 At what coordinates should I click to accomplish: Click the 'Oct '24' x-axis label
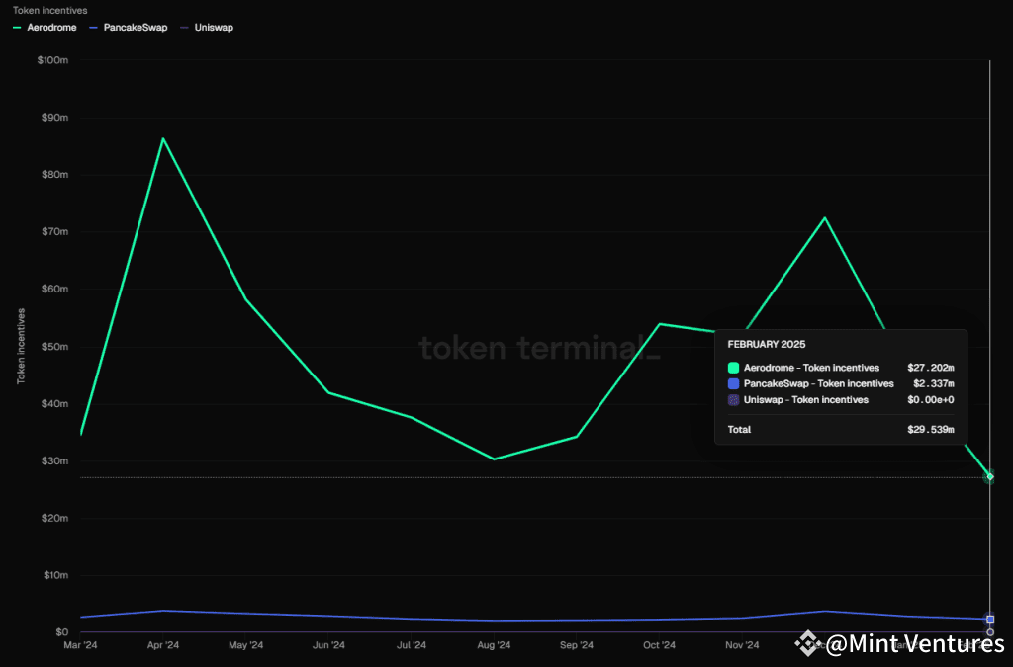(660, 645)
